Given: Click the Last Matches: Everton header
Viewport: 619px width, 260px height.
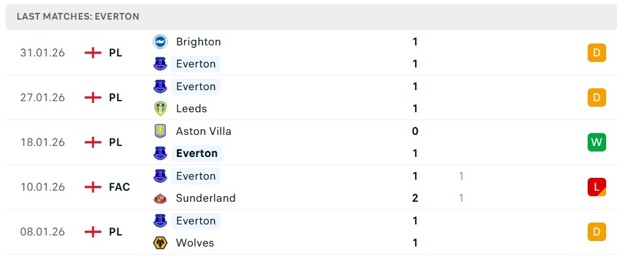Looking at the screenshot, I should [78, 17].
